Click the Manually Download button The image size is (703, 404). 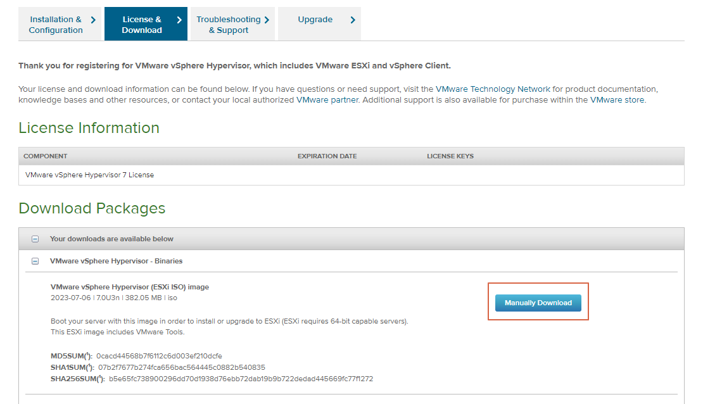(538, 303)
